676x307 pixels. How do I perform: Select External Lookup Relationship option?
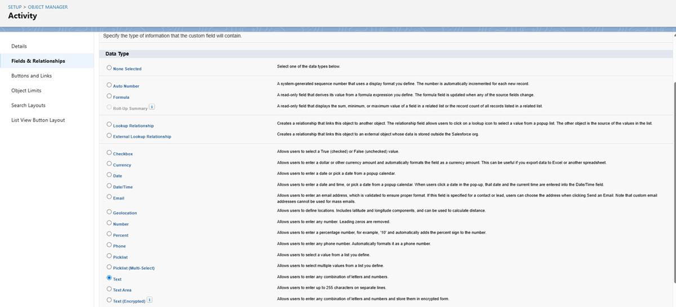[x=109, y=136]
